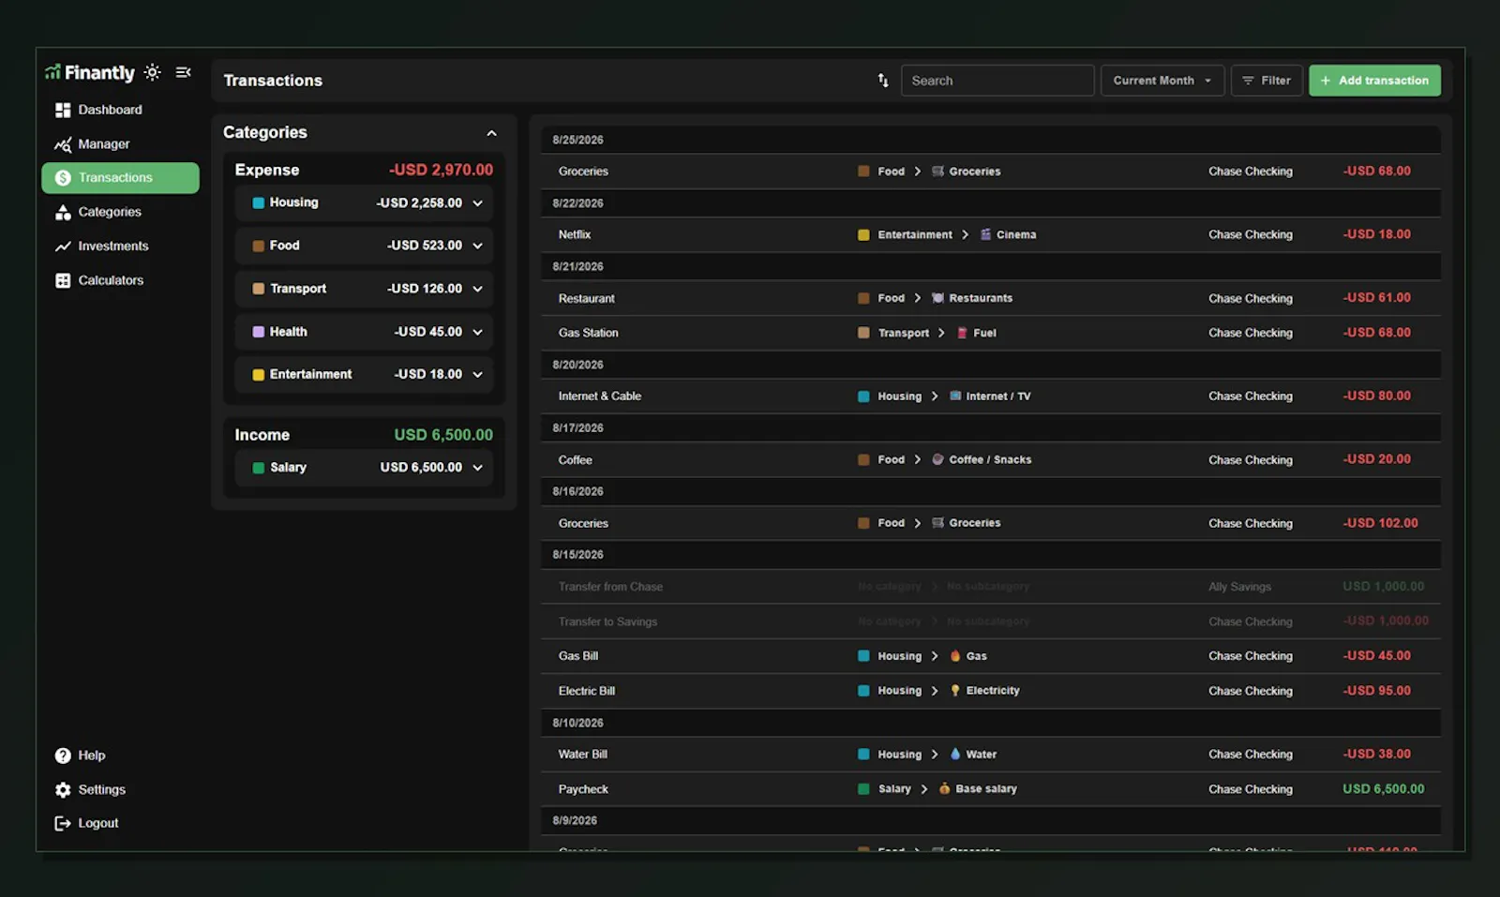Open the Calculators page
Viewport: 1500px width, 897px height.
120,280
